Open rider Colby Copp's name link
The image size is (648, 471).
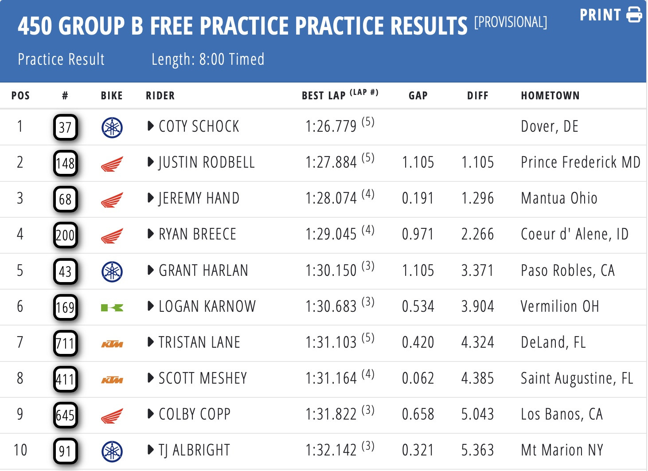pos(195,414)
